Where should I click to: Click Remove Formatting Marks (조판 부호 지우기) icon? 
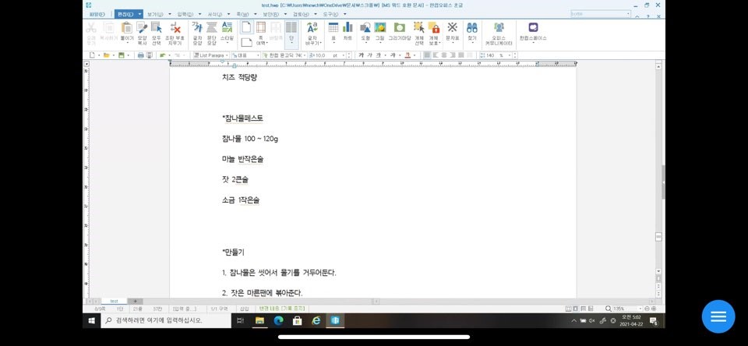(175, 30)
